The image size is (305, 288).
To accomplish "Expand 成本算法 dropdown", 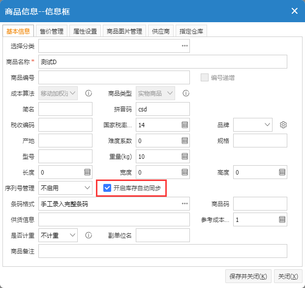I will 58,93.
